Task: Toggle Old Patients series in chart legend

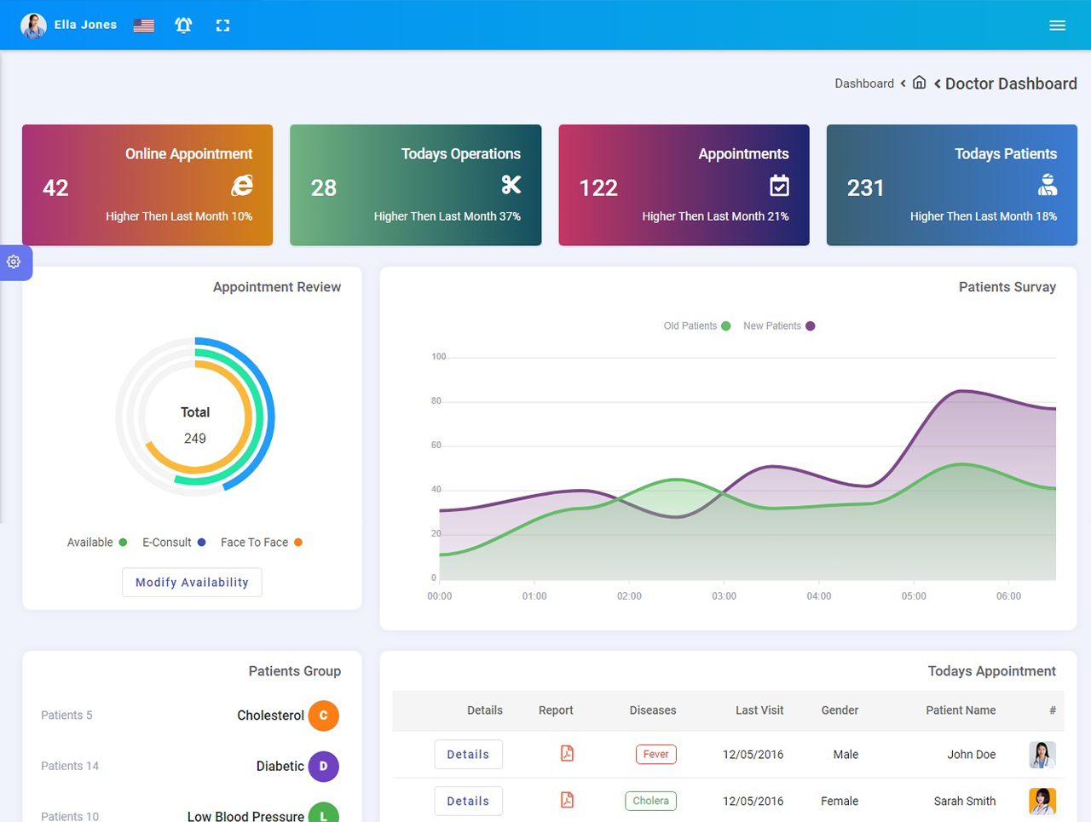Action: pos(696,326)
